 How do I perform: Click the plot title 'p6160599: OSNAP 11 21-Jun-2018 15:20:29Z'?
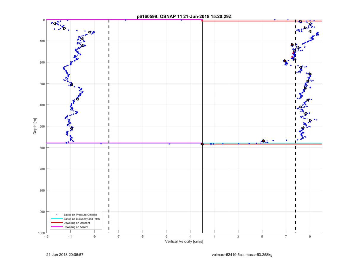tap(184, 17)
